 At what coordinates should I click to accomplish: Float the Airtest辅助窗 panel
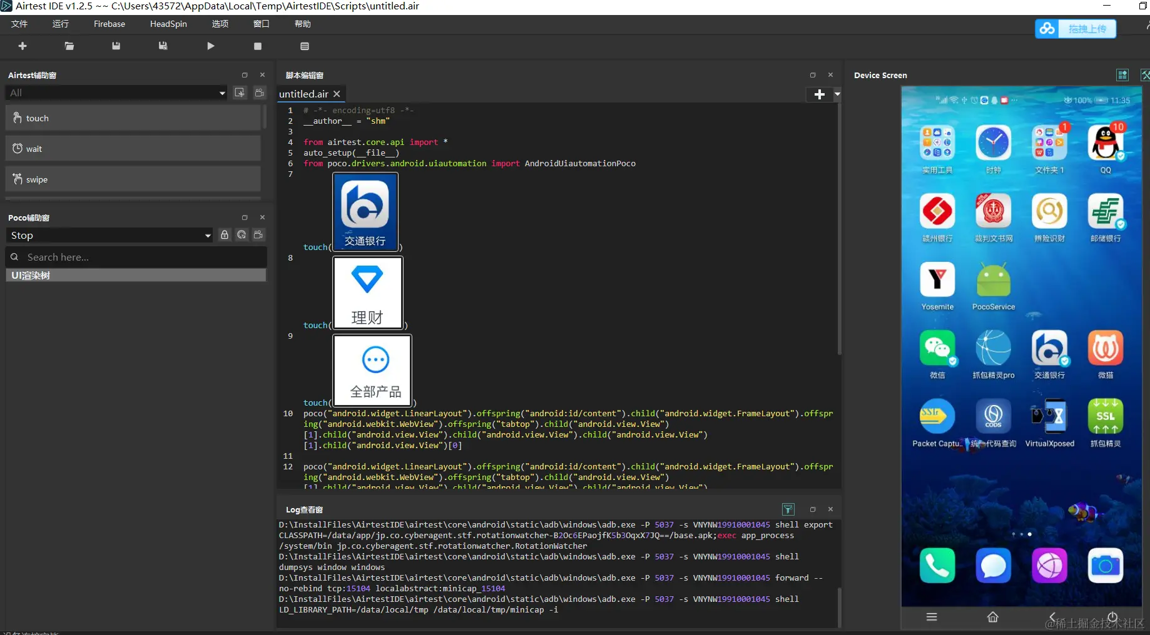(245, 75)
